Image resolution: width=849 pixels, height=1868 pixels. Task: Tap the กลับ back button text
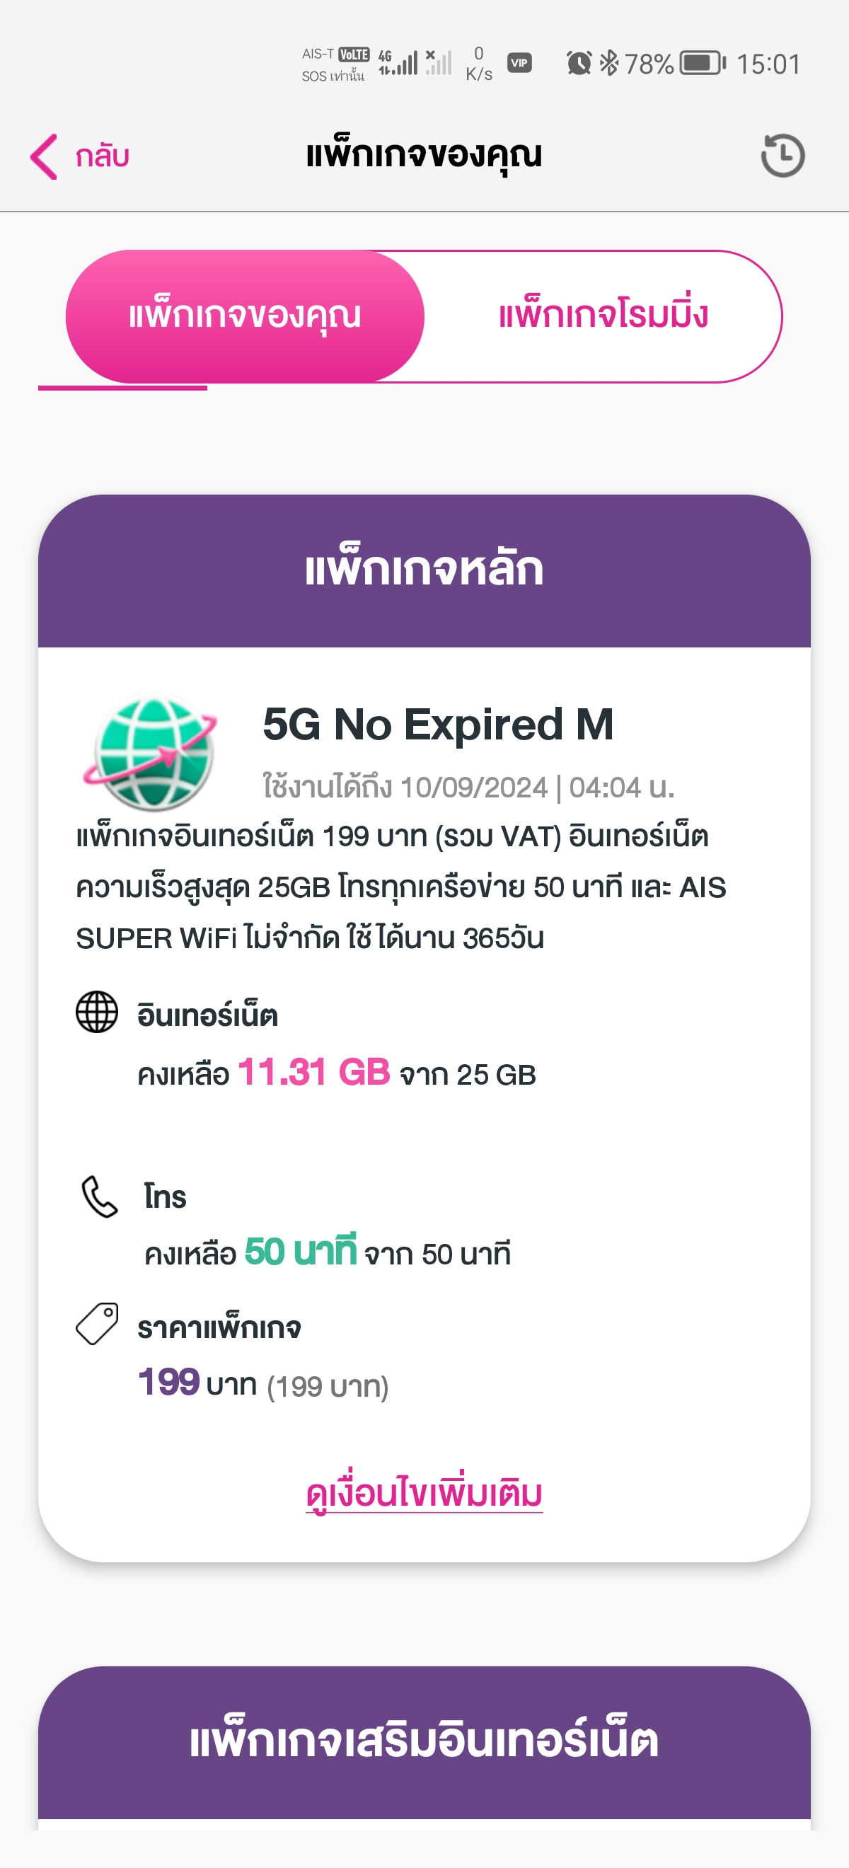coord(102,156)
